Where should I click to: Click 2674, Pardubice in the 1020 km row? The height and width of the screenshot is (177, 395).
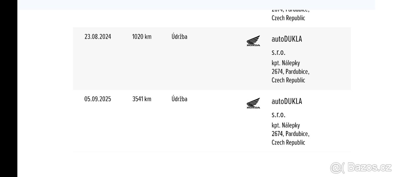pyautogui.click(x=290, y=71)
